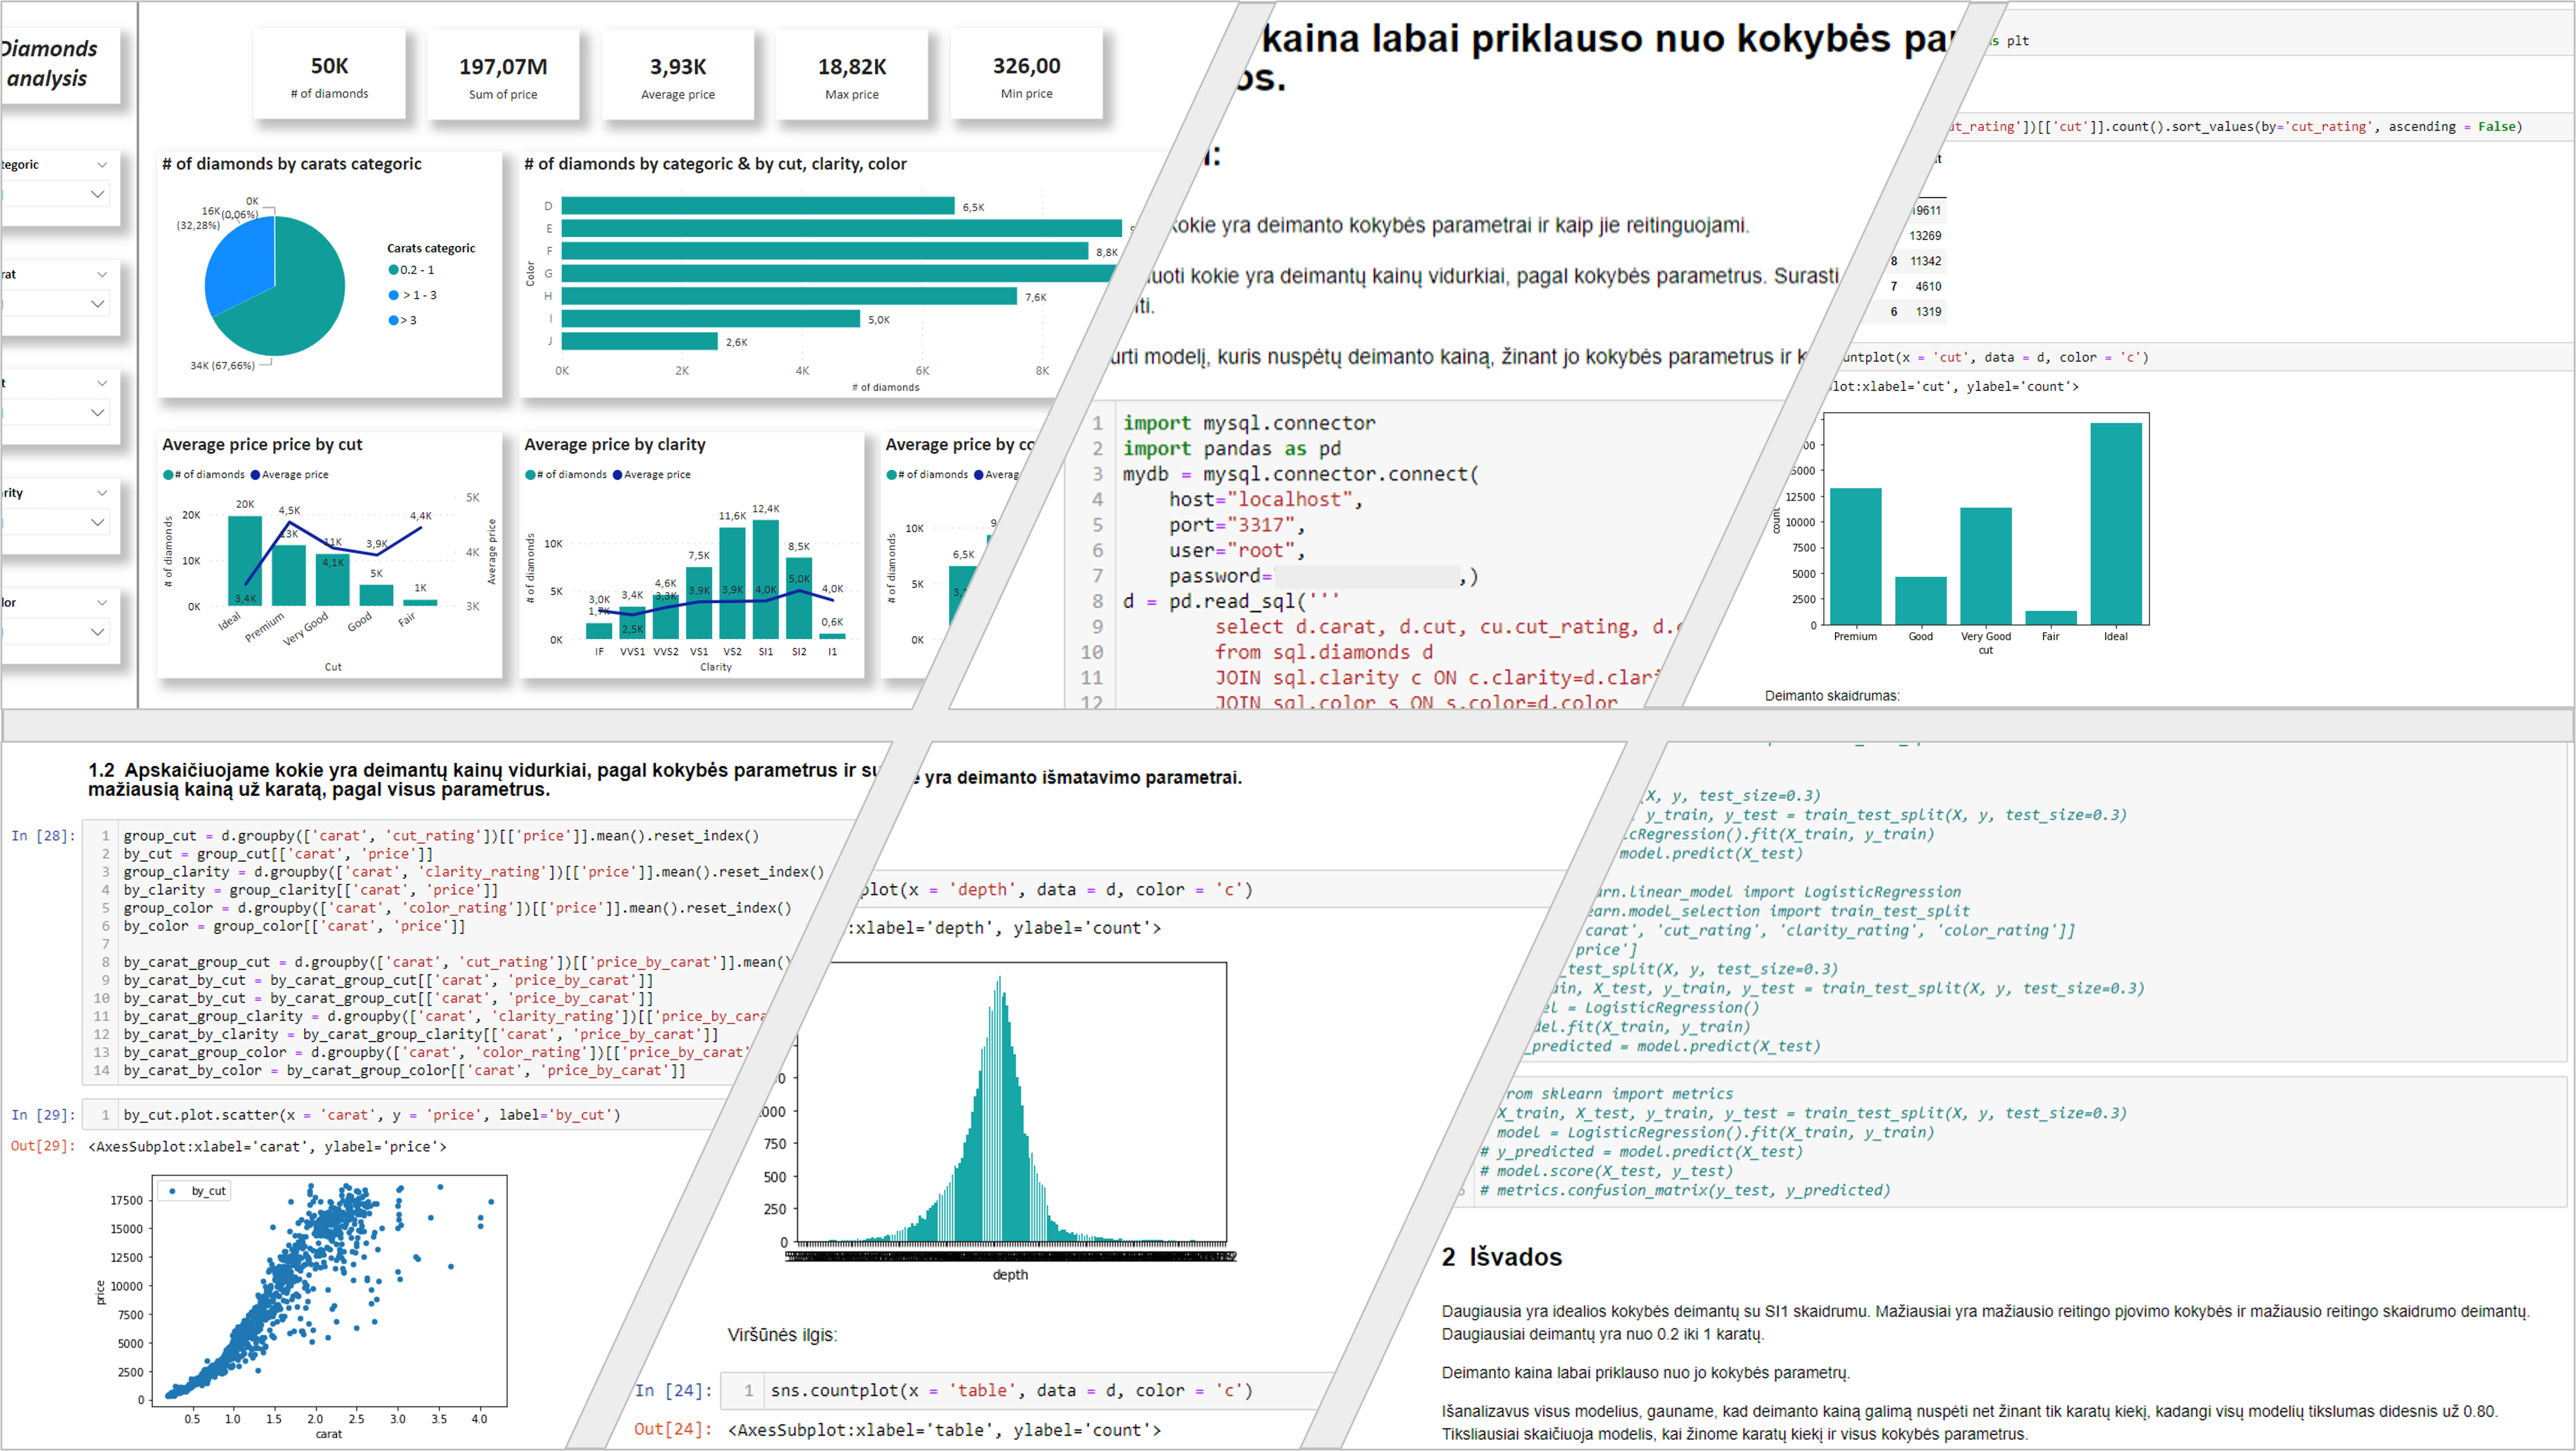Click the Premium bar in cut countplot
The width and height of the screenshot is (2576, 1451).
(1856, 557)
